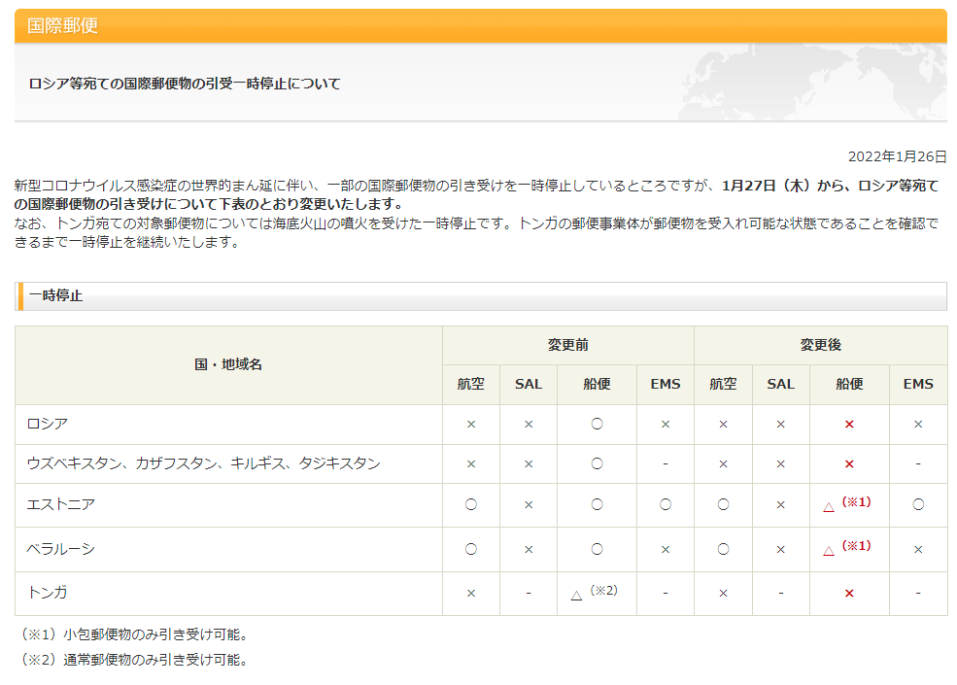Click the 国際郵便 orange header title
The width and height of the screenshot is (957, 685).
tap(62, 25)
